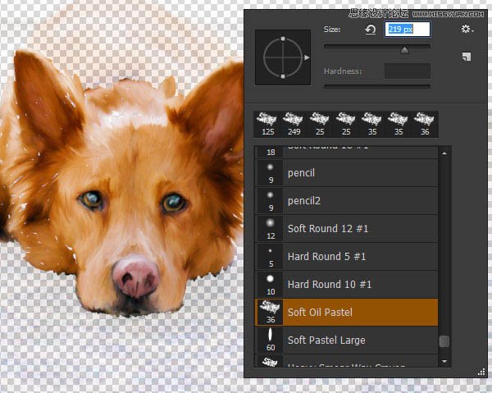Open brush preset gear menu

pos(467,30)
